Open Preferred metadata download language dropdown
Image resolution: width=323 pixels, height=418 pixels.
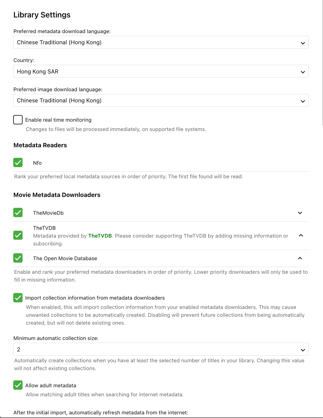point(161,42)
